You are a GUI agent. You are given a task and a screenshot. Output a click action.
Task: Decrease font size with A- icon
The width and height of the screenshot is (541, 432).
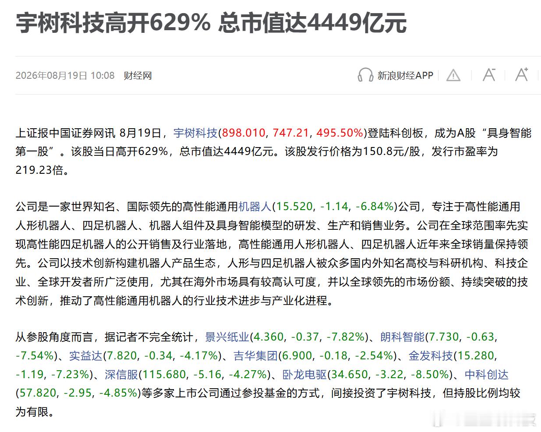point(489,75)
